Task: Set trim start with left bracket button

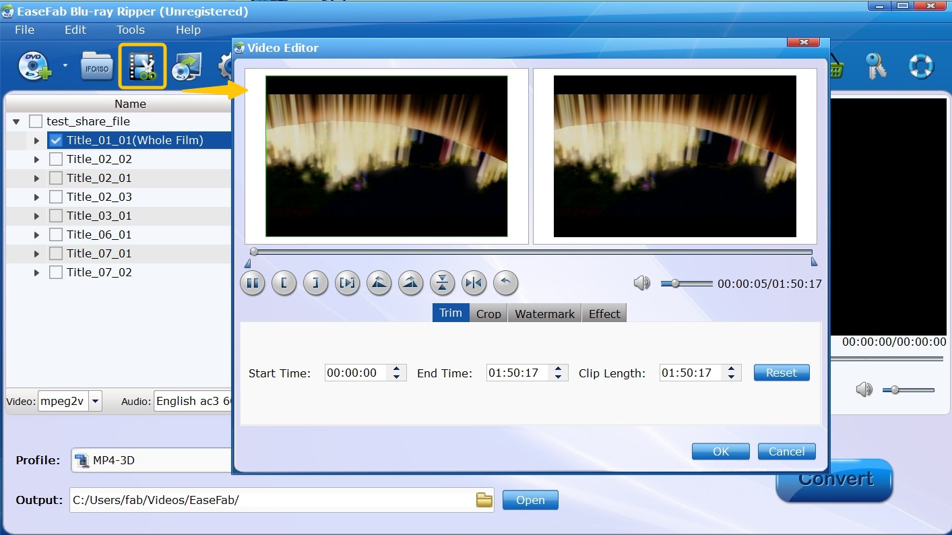Action: point(284,283)
